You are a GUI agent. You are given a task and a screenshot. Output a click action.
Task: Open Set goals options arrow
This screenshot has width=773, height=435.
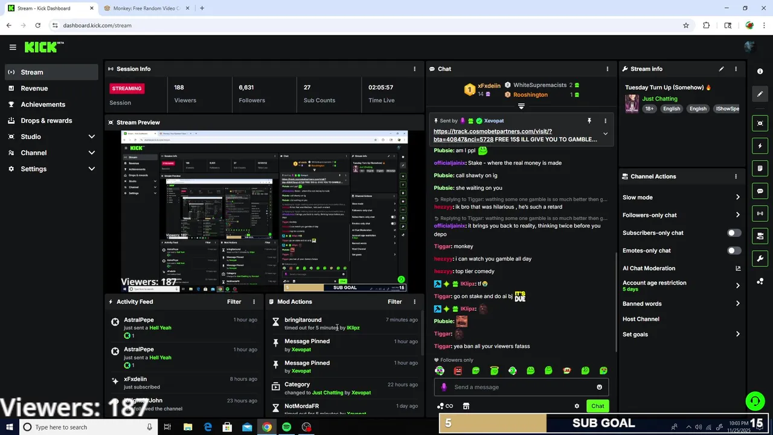click(737, 334)
